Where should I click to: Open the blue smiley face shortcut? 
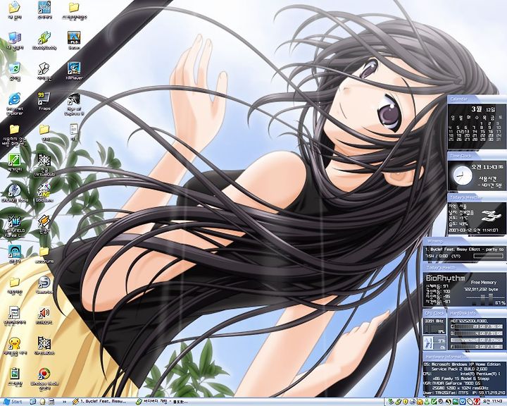pos(15,252)
